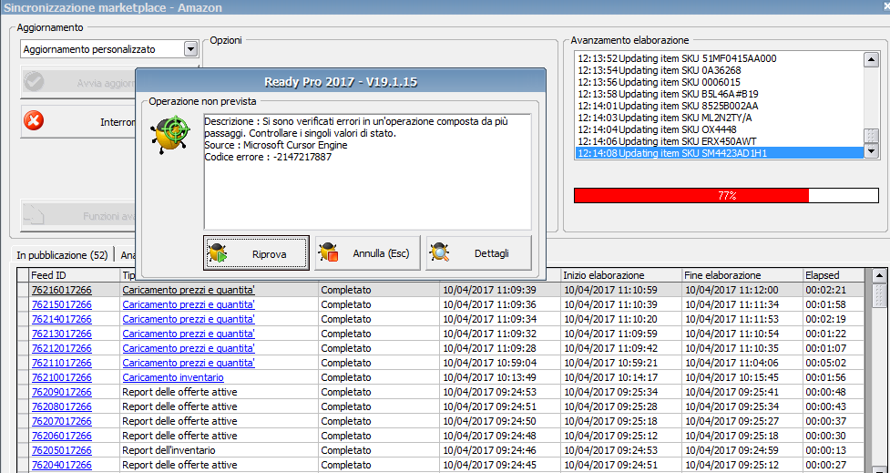Select log line Updating item SKU ML2N2TY/A

coord(719,118)
